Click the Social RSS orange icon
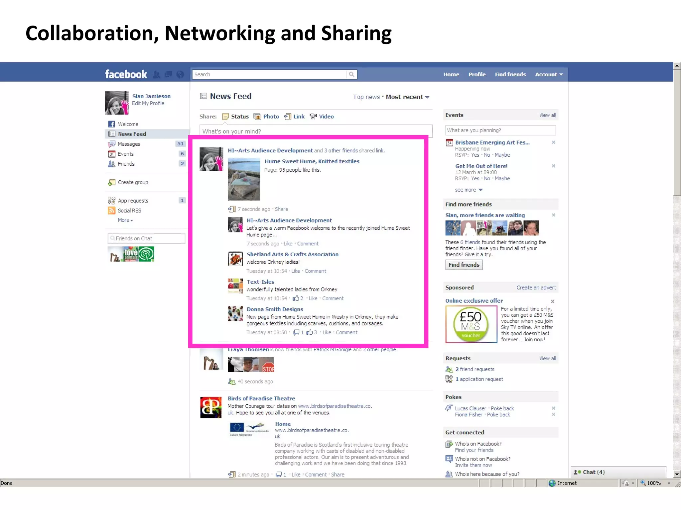 coord(112,211)
